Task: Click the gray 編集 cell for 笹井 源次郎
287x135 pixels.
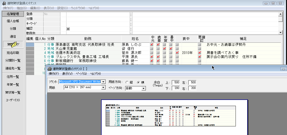Action: pyautogui.click(x=30, y=53)
